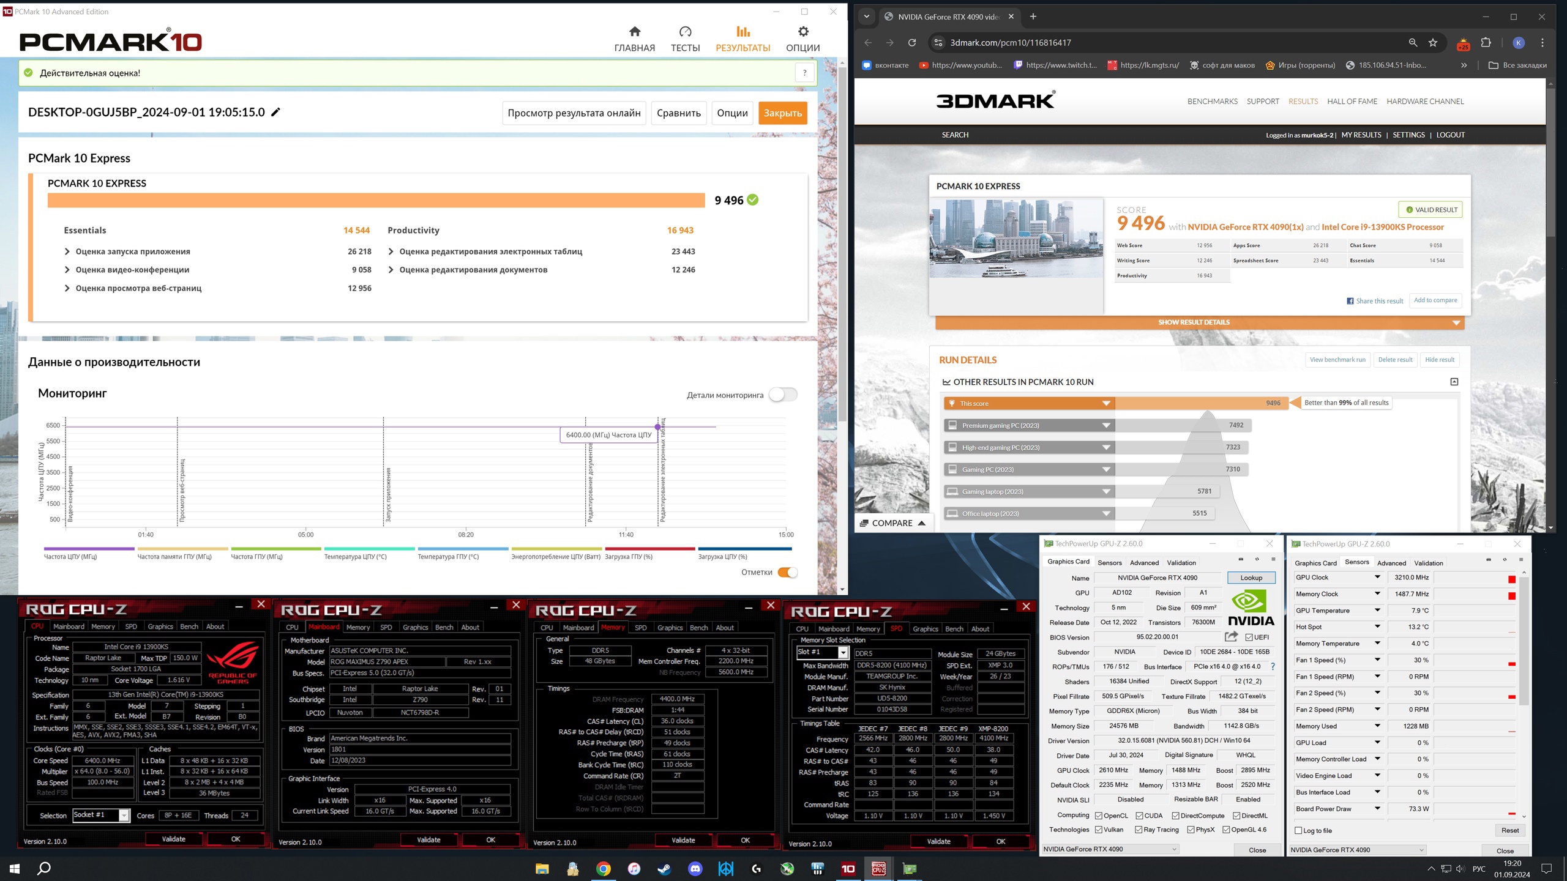Open the browser zoom magnifier icon
Viewport: 1567px width, 881px height.
point(1413,43)
